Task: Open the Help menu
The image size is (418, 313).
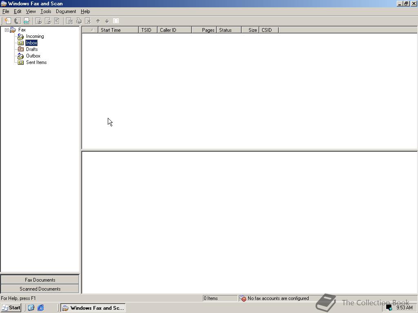Action: 85,11
